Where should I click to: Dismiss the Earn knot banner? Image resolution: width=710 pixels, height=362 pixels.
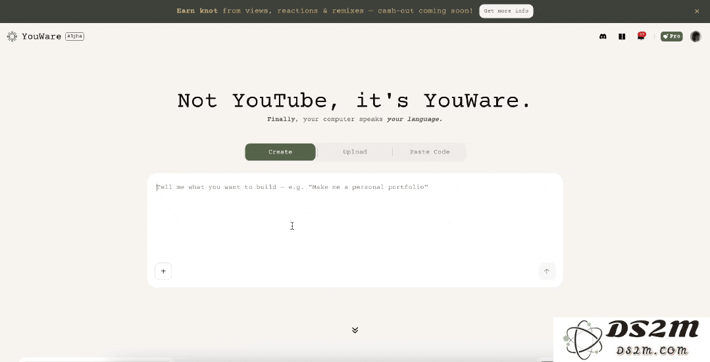pyautogui.click(x=697, y=11)
